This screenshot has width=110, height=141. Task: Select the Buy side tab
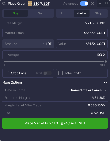pos(16,13)
